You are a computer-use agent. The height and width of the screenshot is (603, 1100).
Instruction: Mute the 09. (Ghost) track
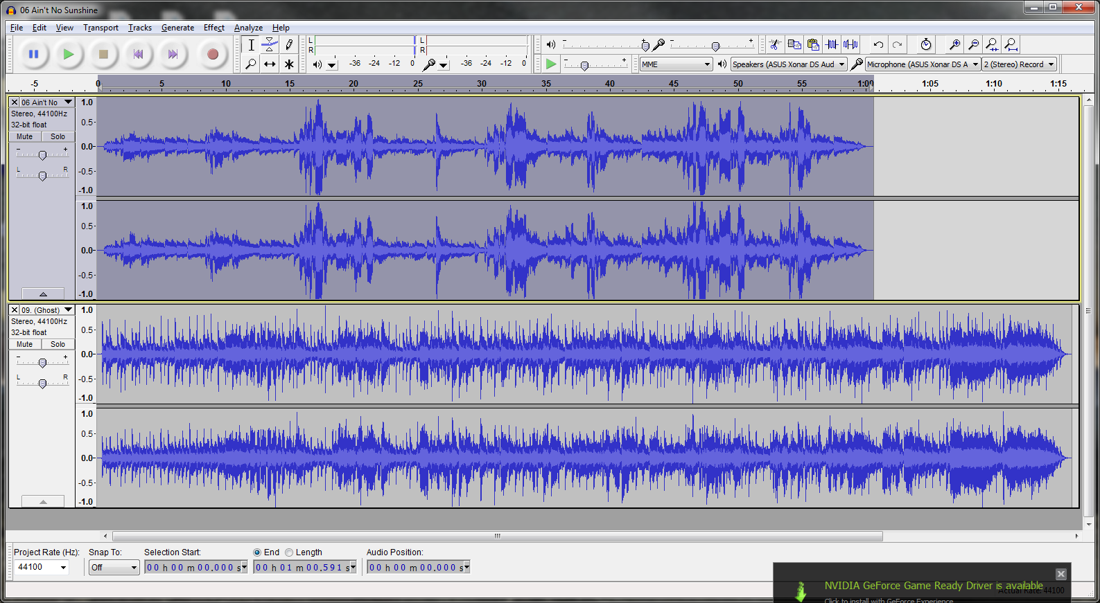[x=25, y=344]
